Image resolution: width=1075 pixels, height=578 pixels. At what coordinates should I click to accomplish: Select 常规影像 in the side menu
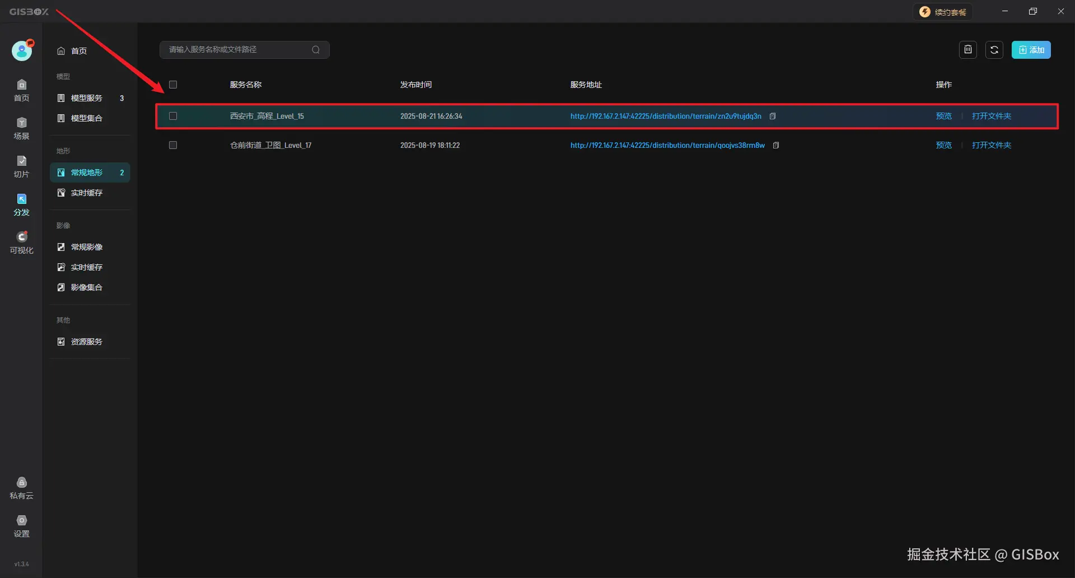point(90,247)
